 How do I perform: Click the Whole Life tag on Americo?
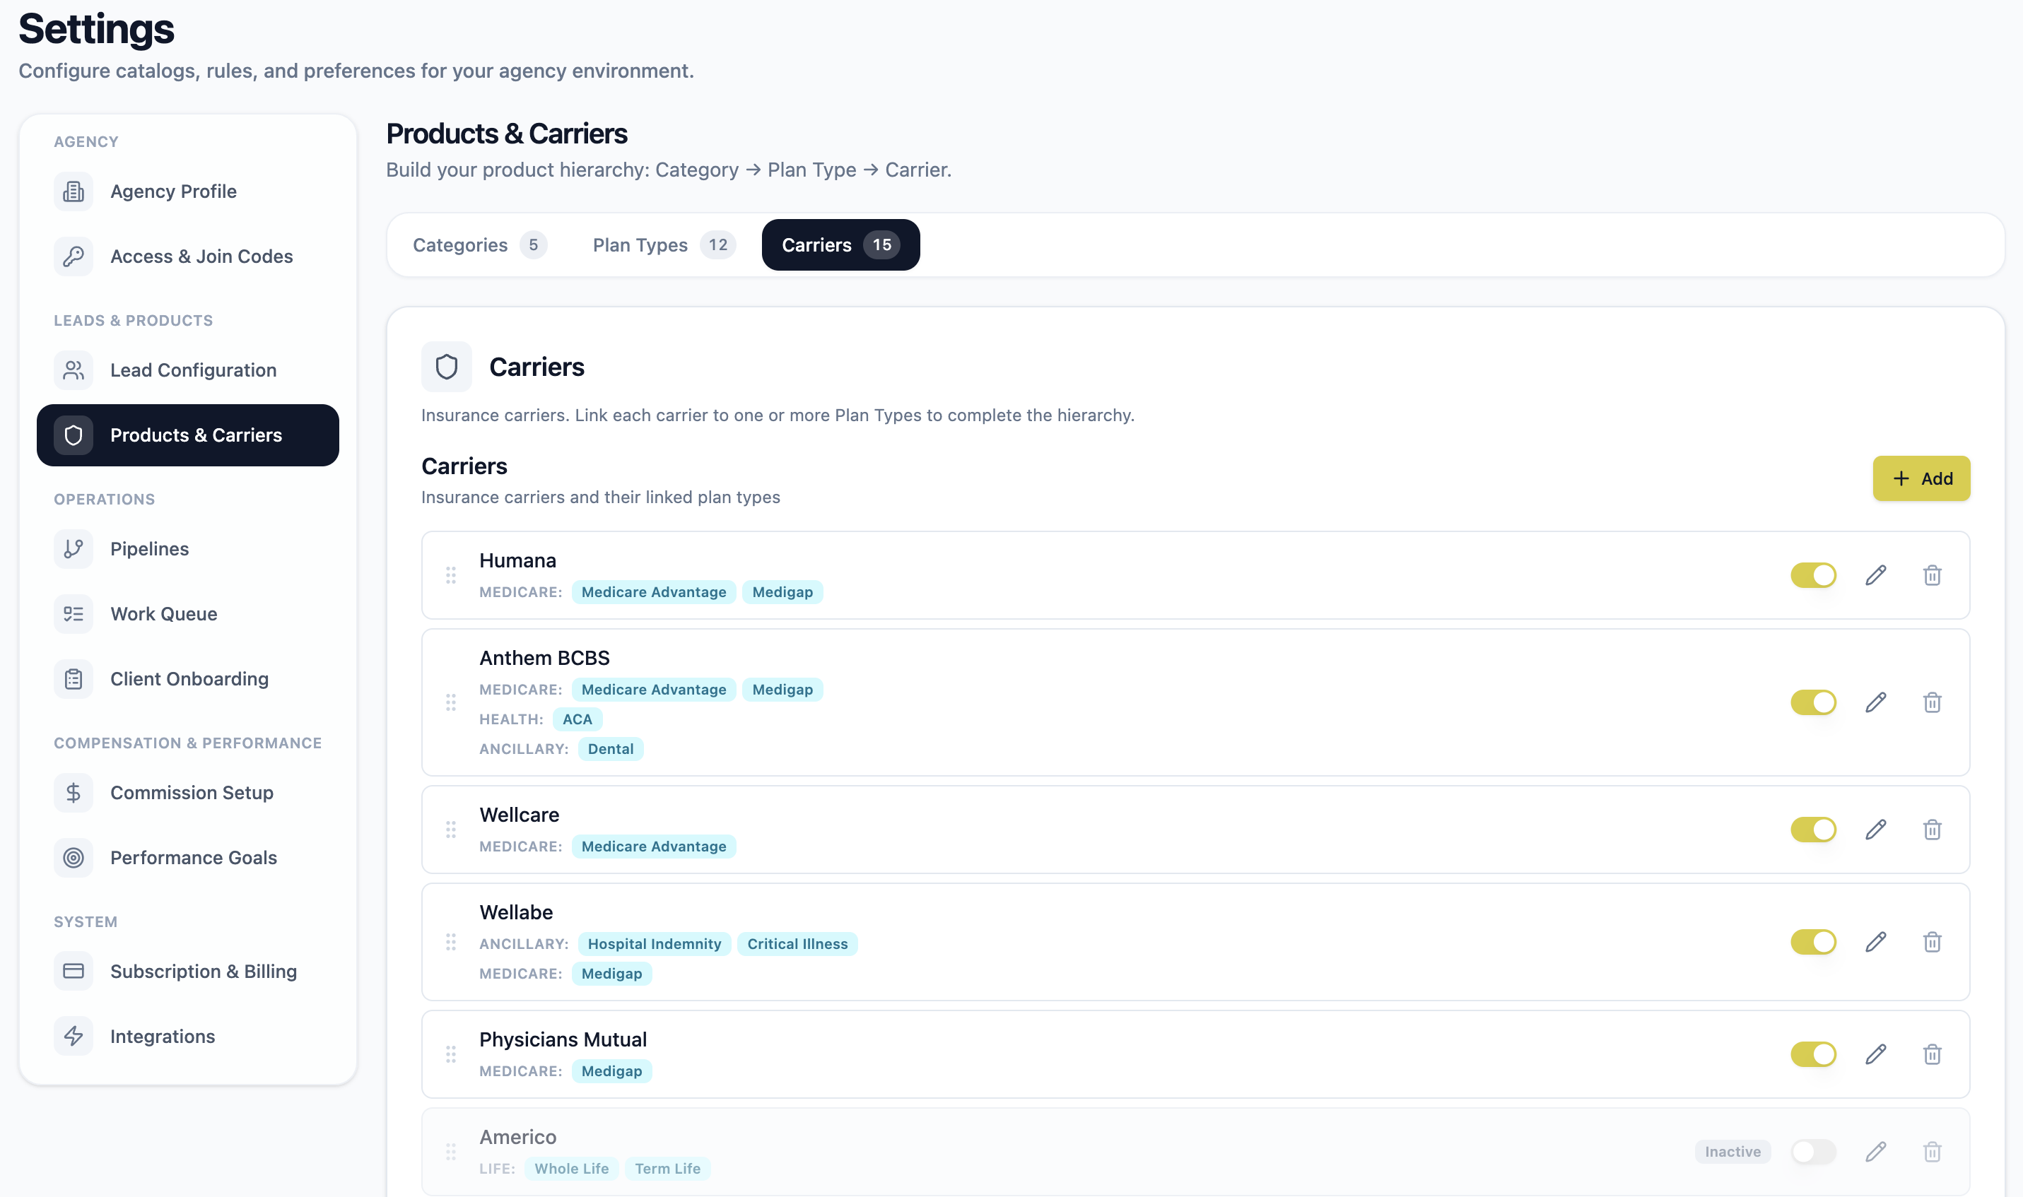[571, 1169]
